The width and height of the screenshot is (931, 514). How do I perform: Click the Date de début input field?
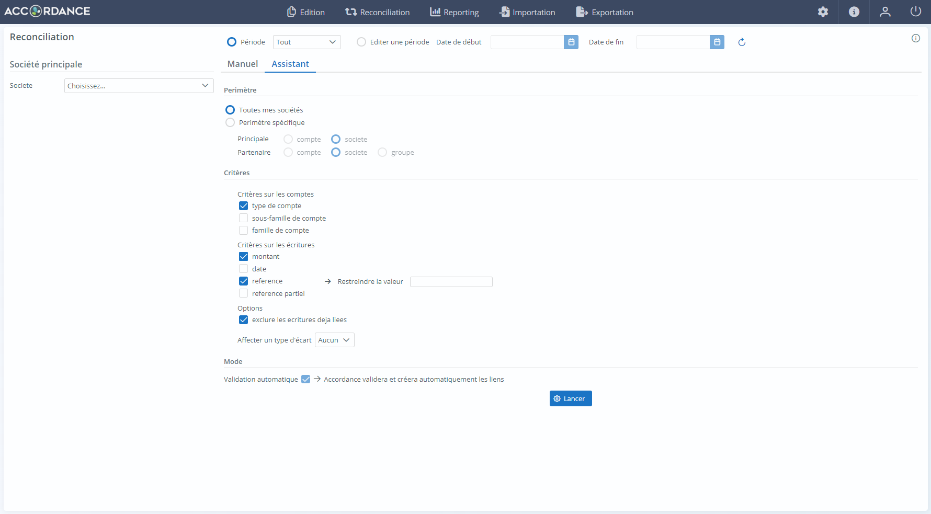coord(527,42)
